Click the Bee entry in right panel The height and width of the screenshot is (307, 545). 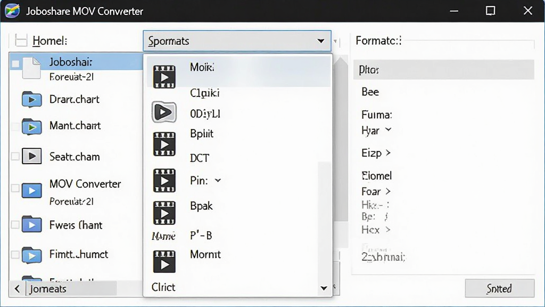point(370,92)
